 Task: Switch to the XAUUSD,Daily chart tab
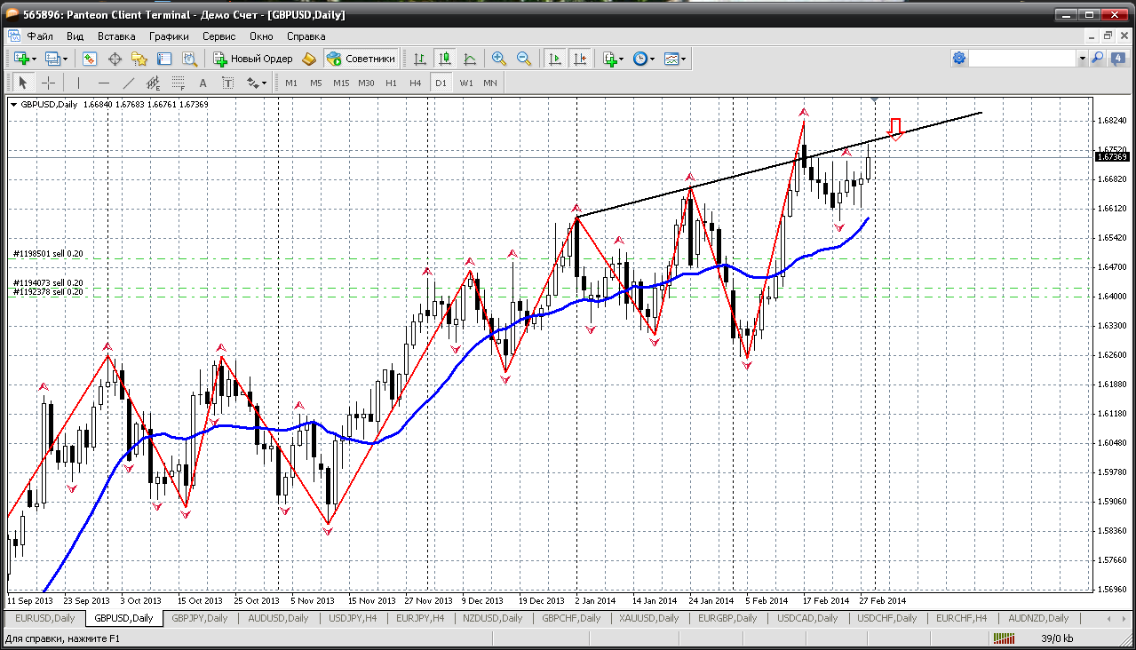point(650,618)
